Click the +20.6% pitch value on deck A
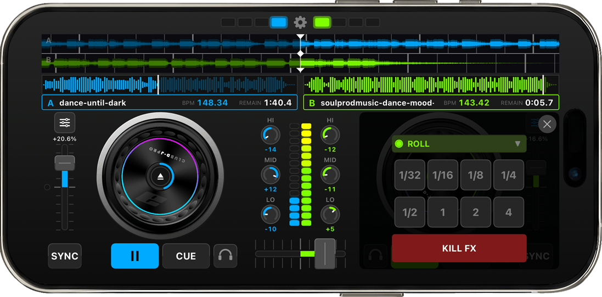602x297 pixels. point(65,139)
